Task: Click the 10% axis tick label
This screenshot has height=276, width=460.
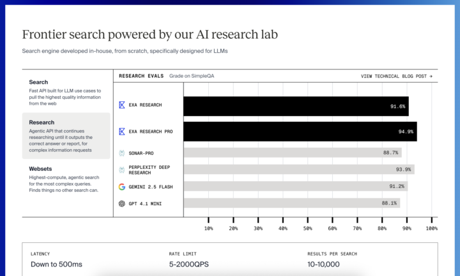Action: click(x=208, y=228)
